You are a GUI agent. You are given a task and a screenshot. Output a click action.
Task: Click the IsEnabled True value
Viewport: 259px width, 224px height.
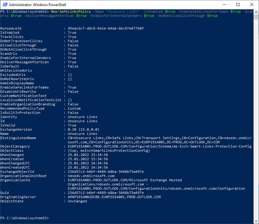(x=72, y=33)
